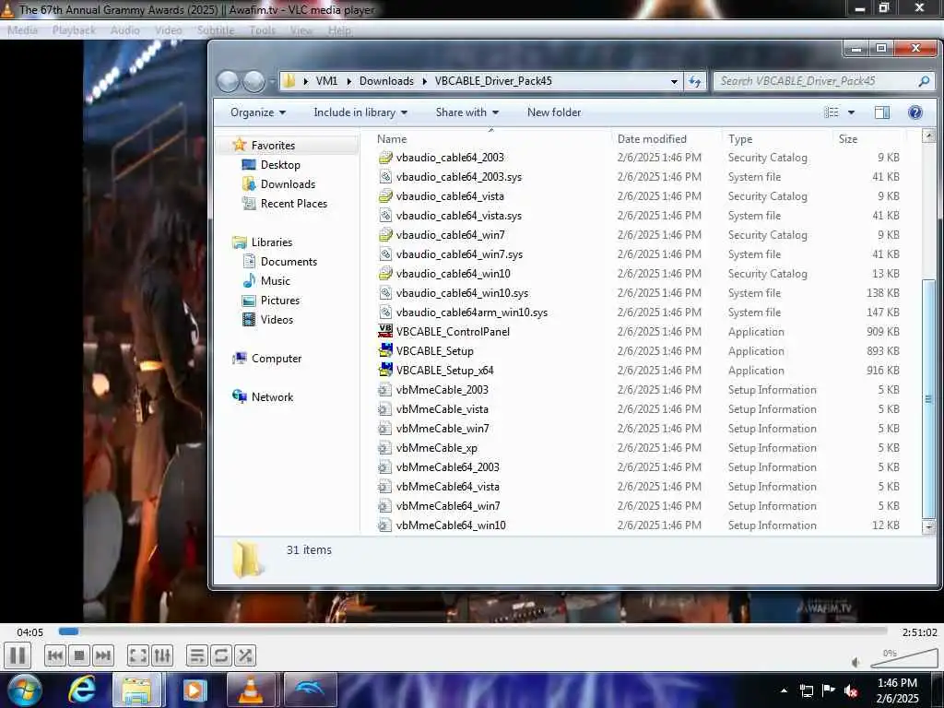The image size is (944, 708).
Task: Open VLC Media menu
Action: (x=22, y=30)
